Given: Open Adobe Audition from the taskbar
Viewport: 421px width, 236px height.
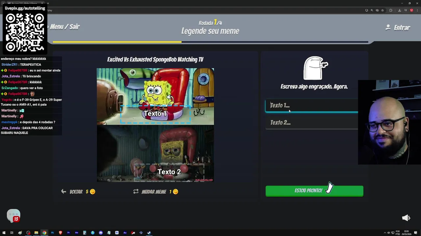Looking at the screenshot, I should pyautogui.click(x=125, y=233).
